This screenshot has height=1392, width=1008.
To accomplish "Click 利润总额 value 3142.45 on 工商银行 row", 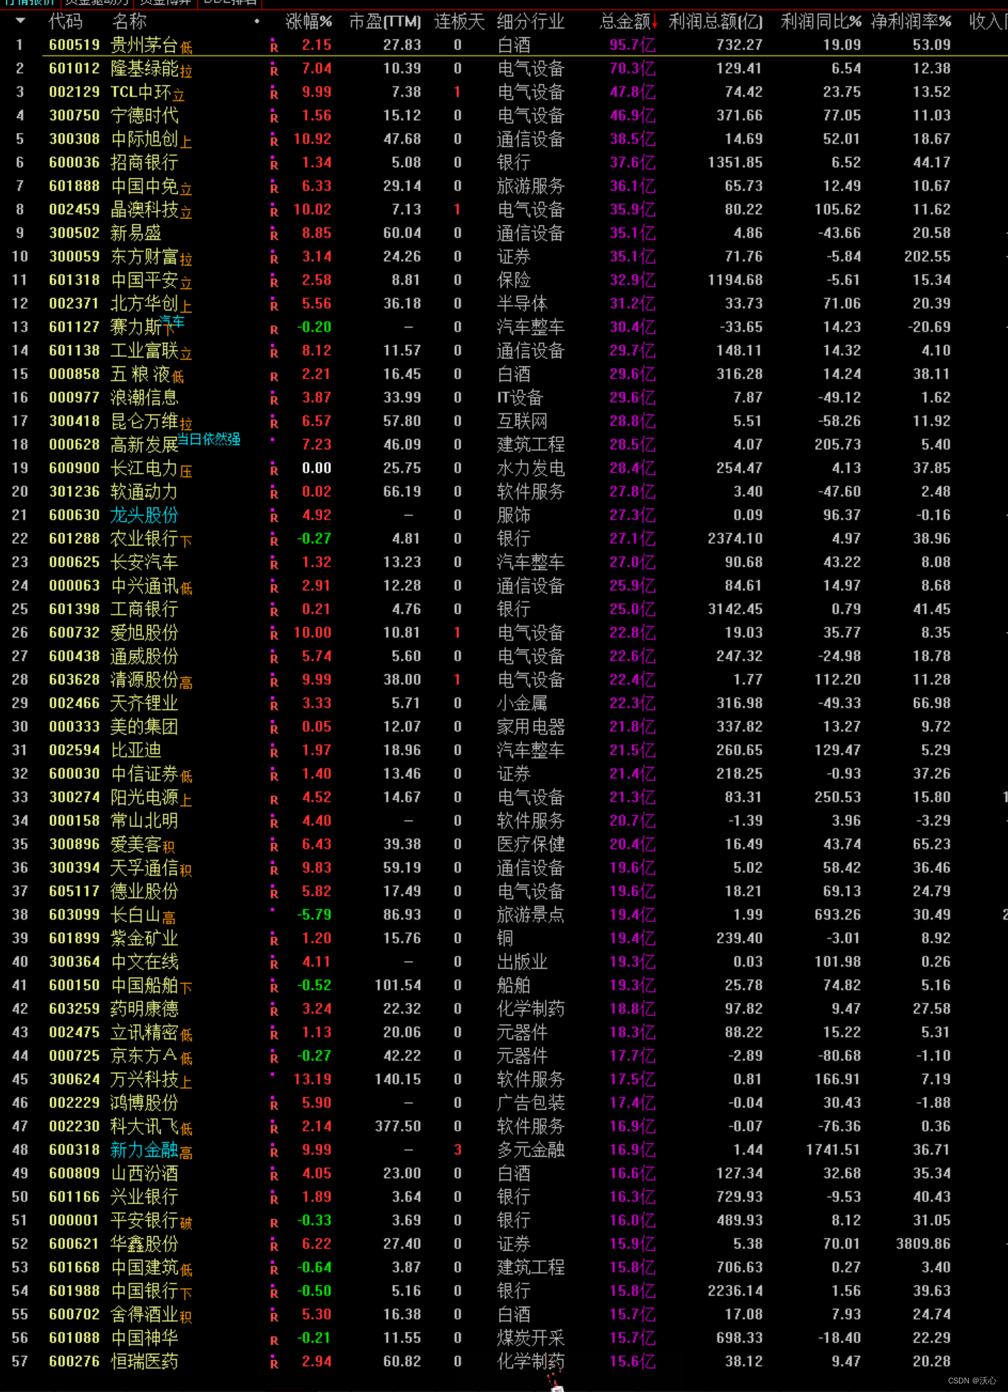I will pos(735,609).
